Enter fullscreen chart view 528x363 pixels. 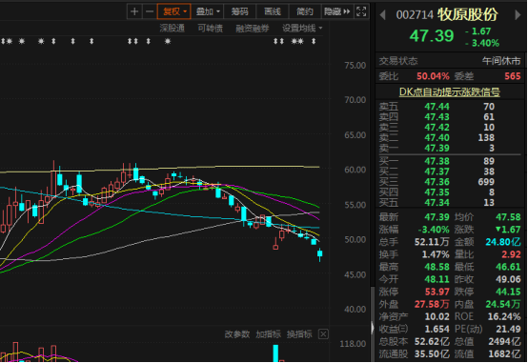361,11
